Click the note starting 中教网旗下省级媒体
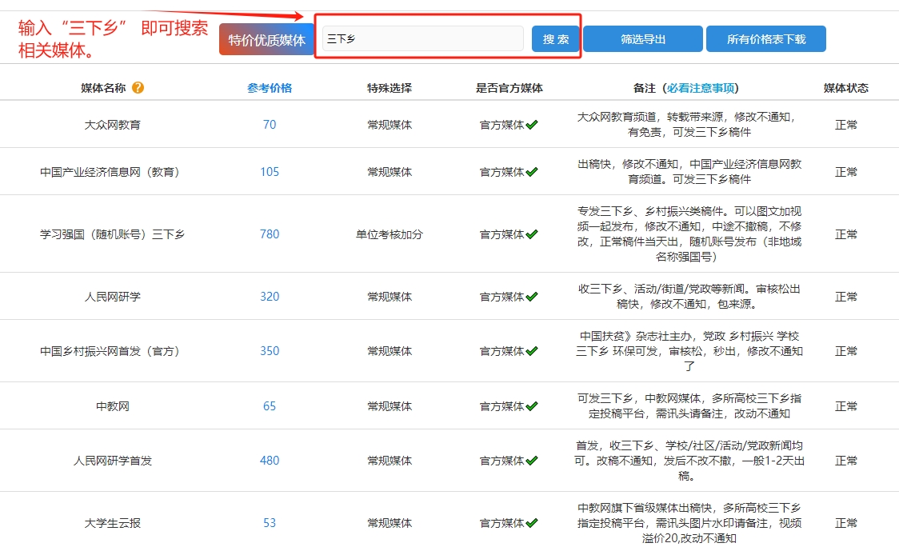This screenshot has height=551, width=899. 689,523
